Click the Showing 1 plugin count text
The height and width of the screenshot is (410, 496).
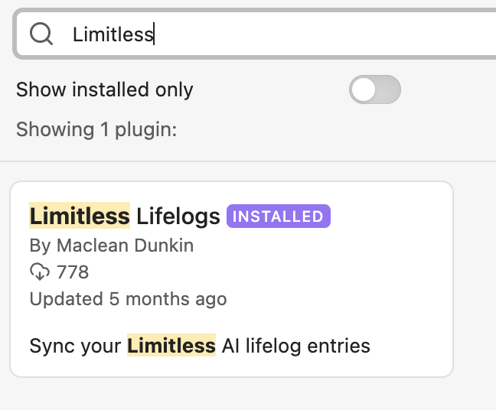tap(96, 129)
